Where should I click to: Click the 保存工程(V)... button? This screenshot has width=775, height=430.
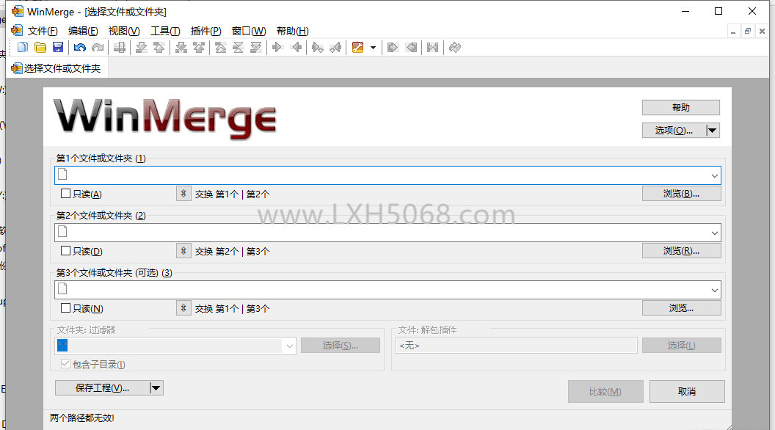pos(102,388)
